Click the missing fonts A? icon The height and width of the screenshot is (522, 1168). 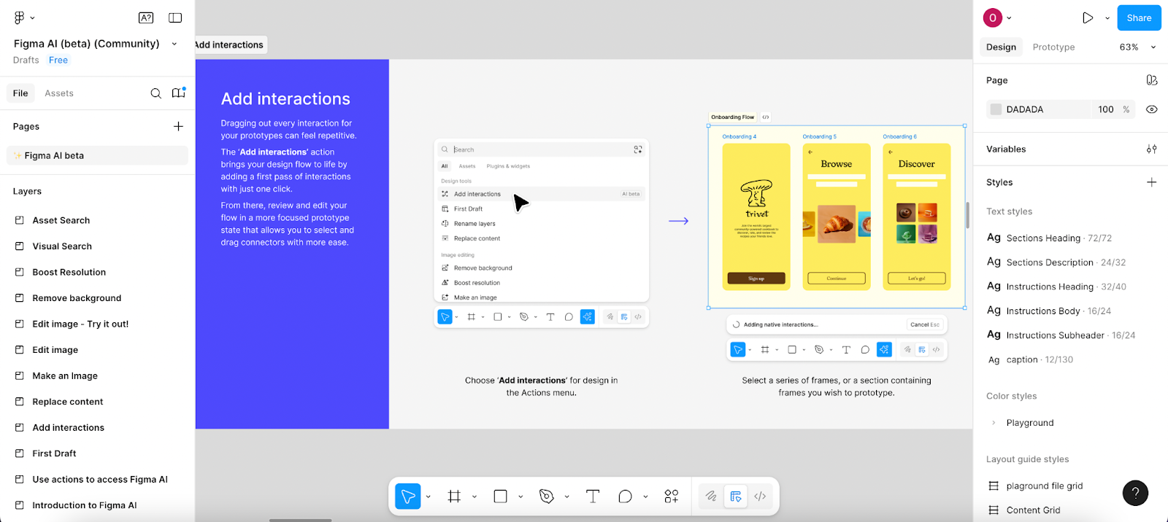tap(146, 17)
